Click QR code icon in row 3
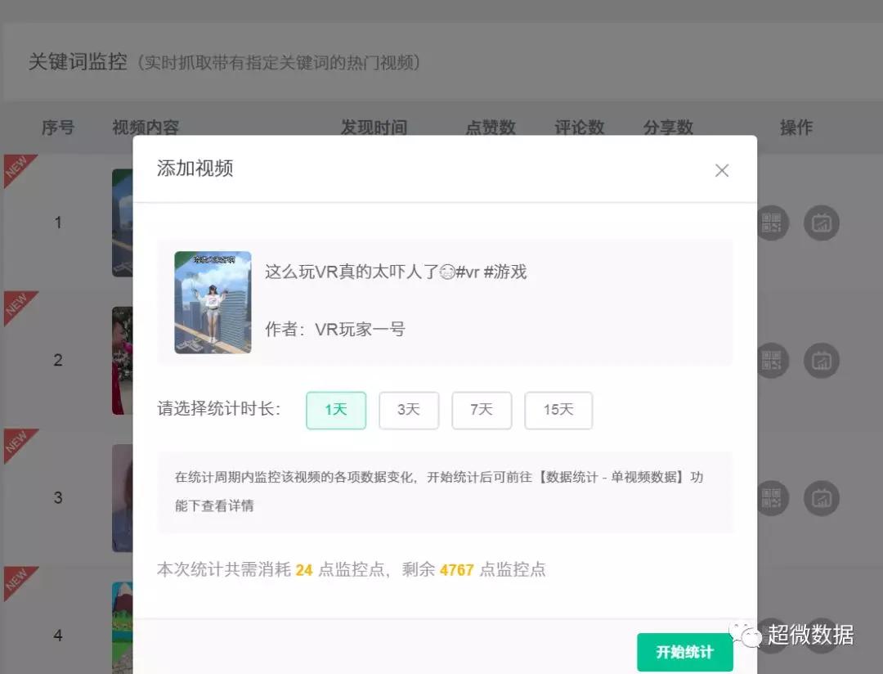883x674 pixels. coord(771,498)
